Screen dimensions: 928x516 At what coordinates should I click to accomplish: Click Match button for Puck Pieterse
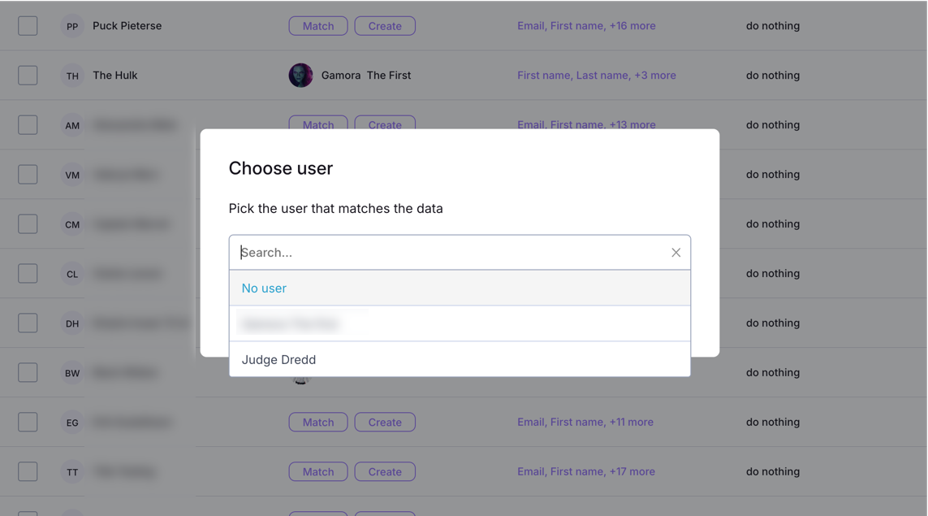[x=318, y=26]
